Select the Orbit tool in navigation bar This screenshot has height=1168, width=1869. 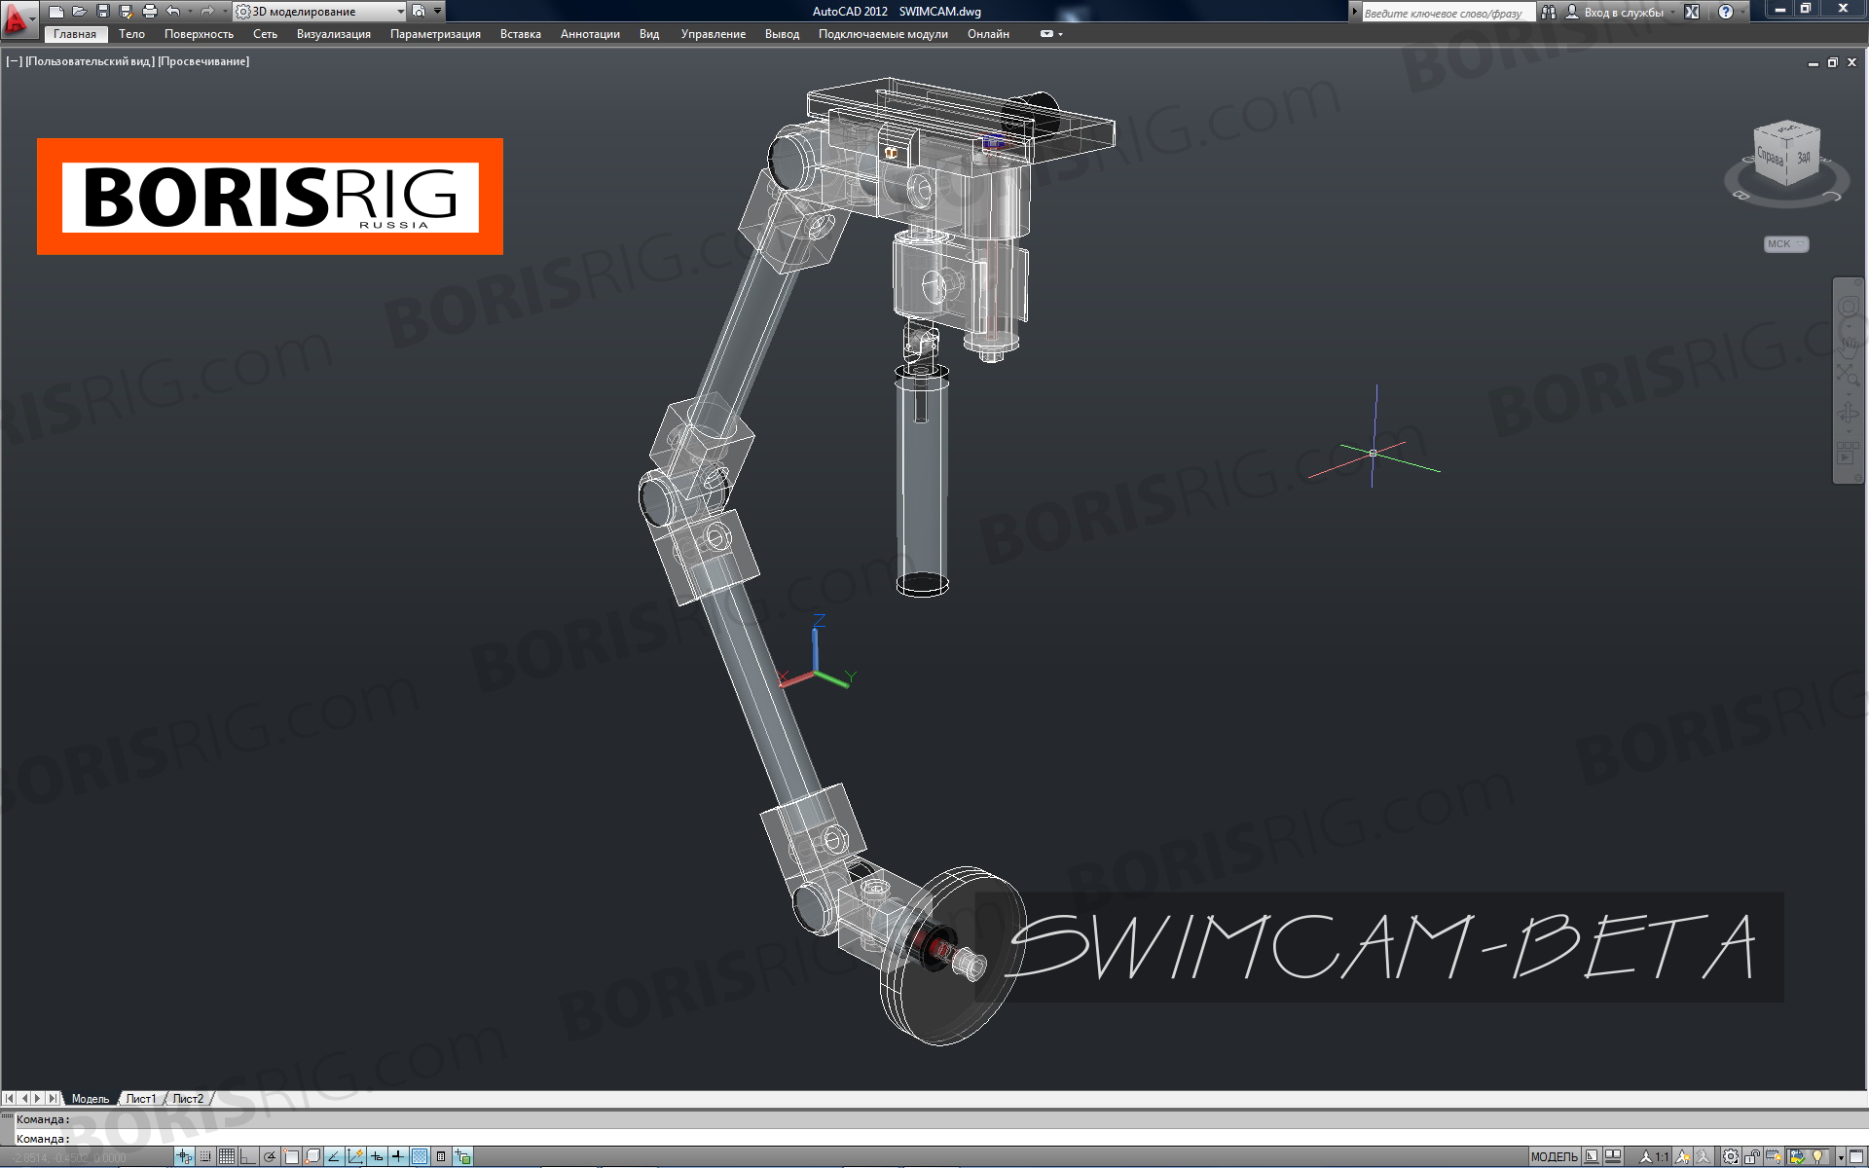[x=1848, y=414]
